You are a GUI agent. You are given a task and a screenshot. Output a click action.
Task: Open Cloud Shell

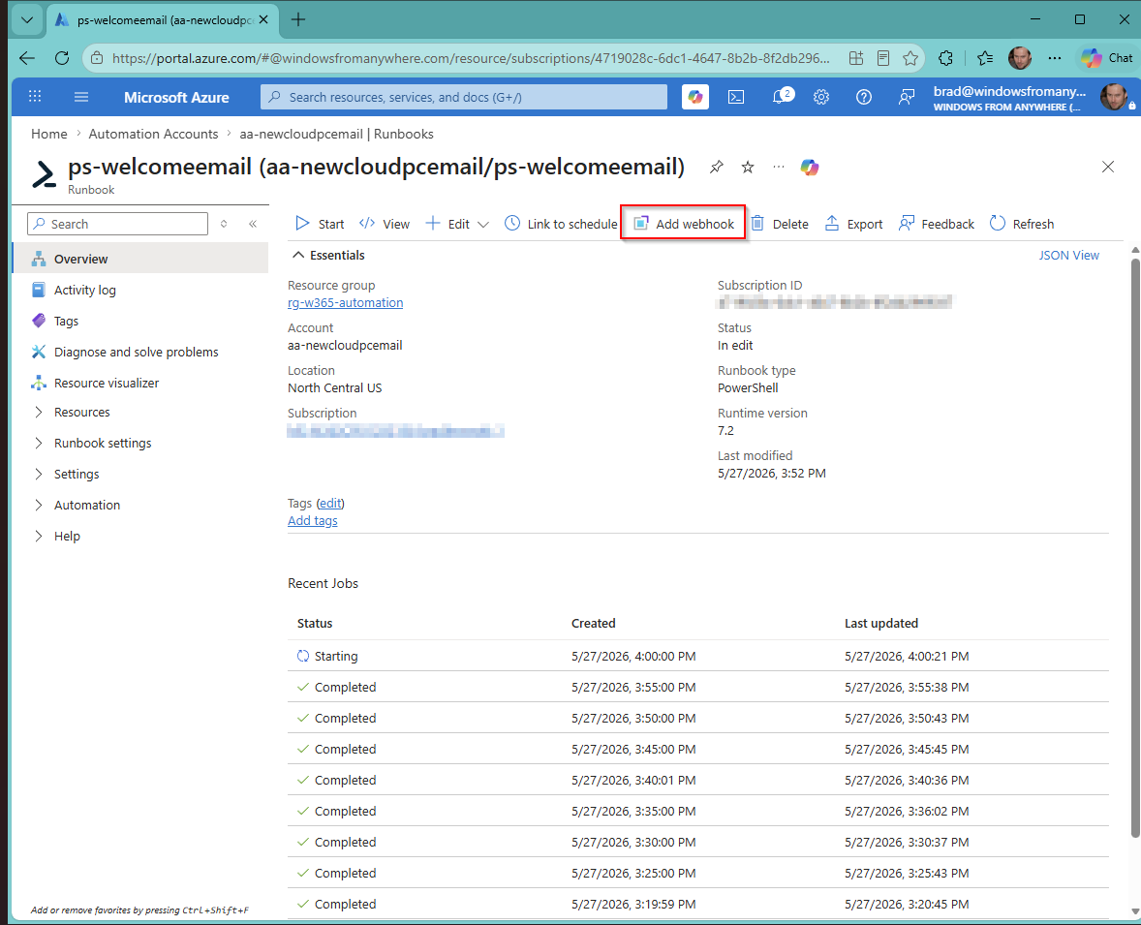click(736, 97)
